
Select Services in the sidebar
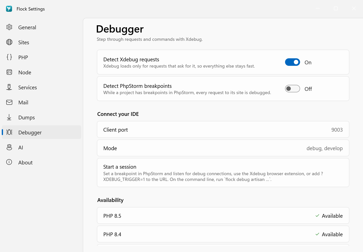click(41, 87)
